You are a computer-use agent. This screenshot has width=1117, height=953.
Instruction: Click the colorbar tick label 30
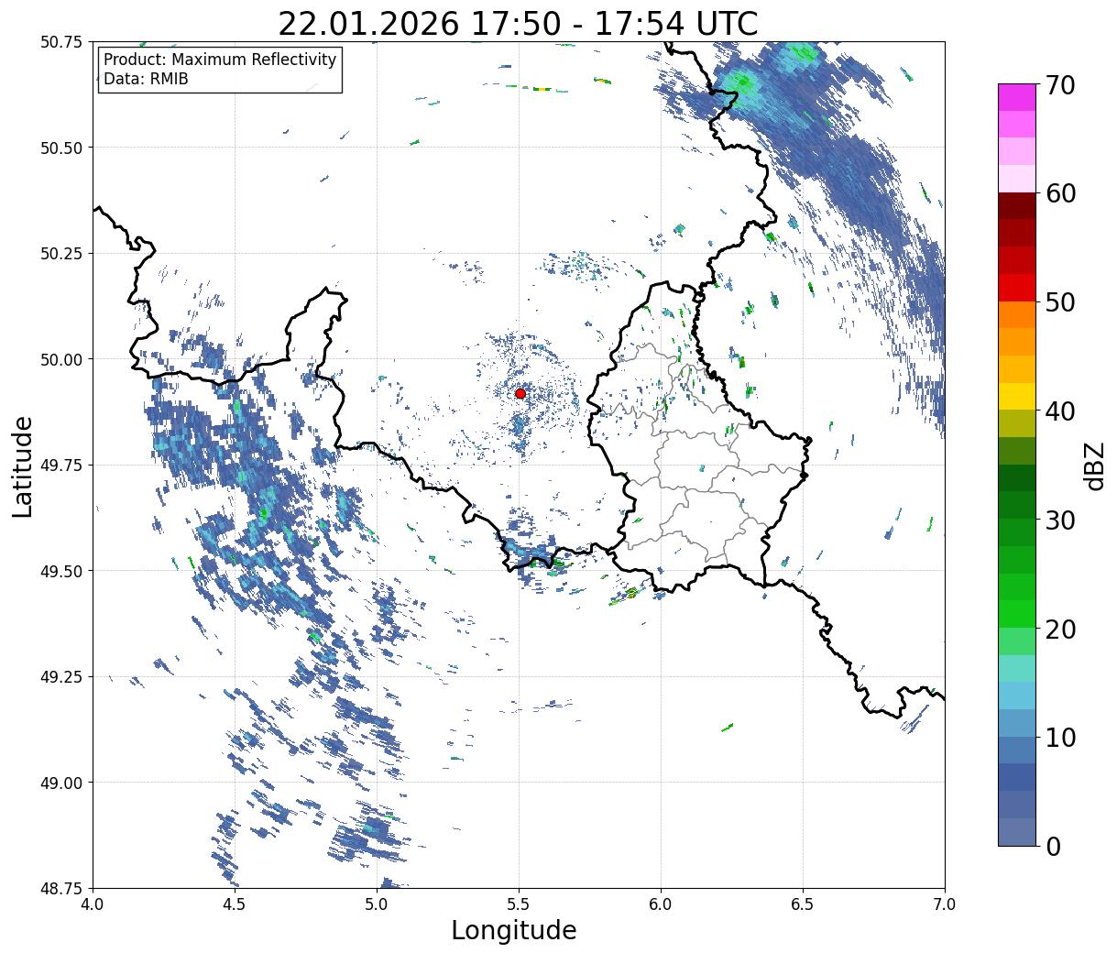coord(1059,520)
